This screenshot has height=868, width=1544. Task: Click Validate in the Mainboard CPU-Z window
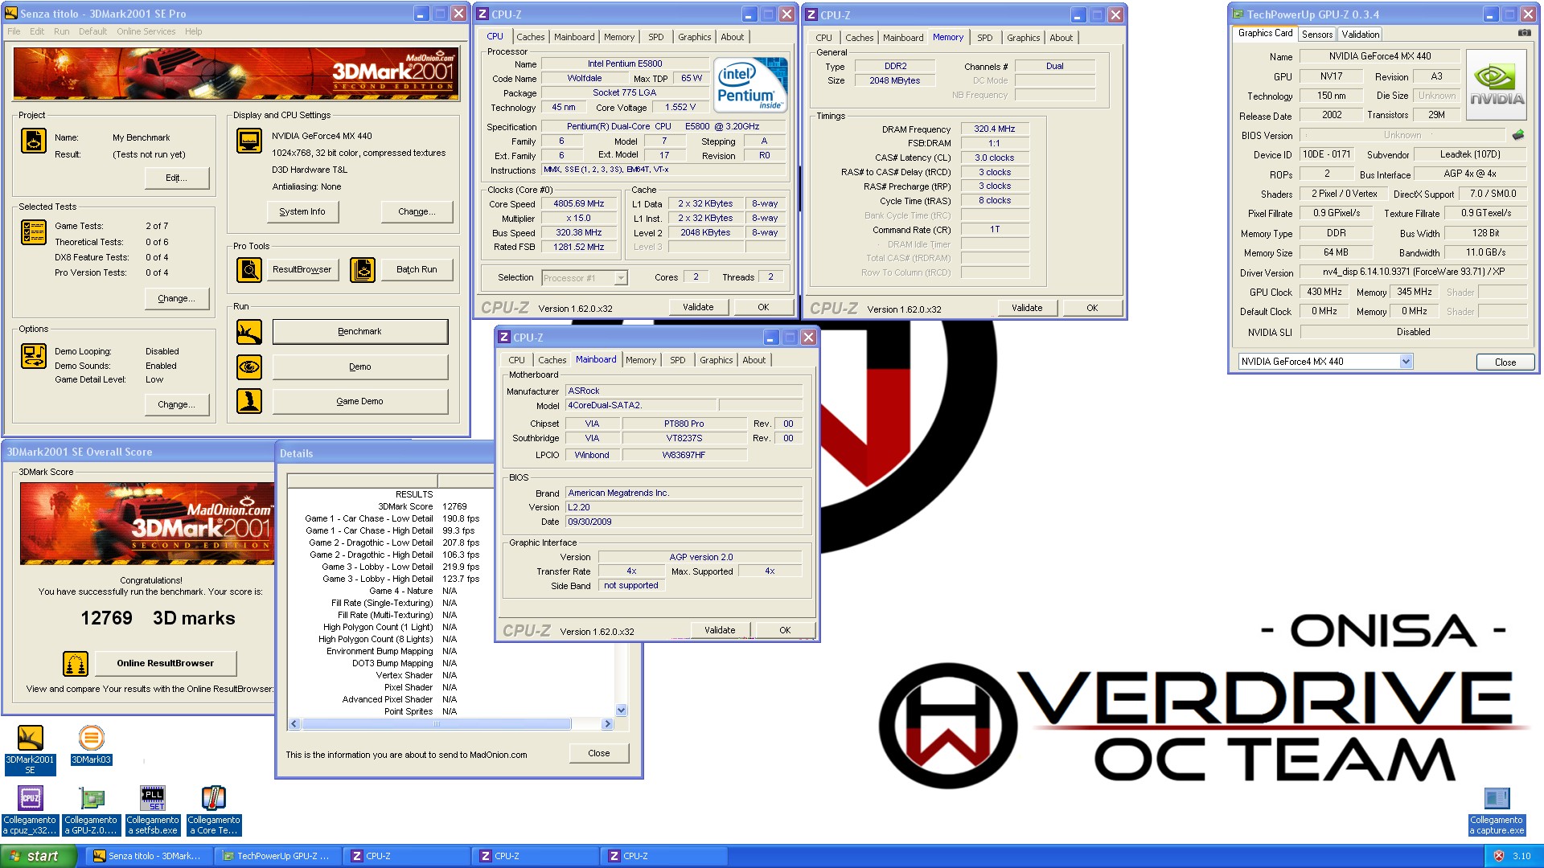[x=720, y=630]
